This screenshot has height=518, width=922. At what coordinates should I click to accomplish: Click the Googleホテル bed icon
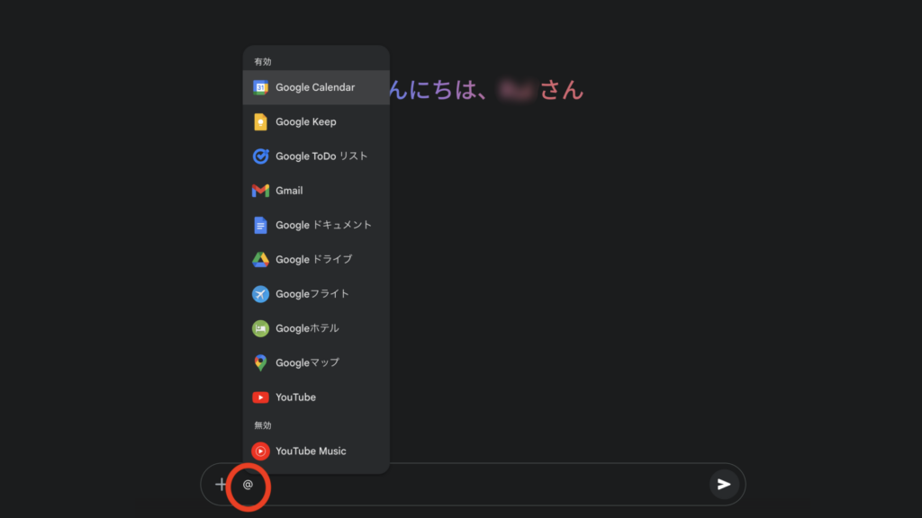point(260,328)
